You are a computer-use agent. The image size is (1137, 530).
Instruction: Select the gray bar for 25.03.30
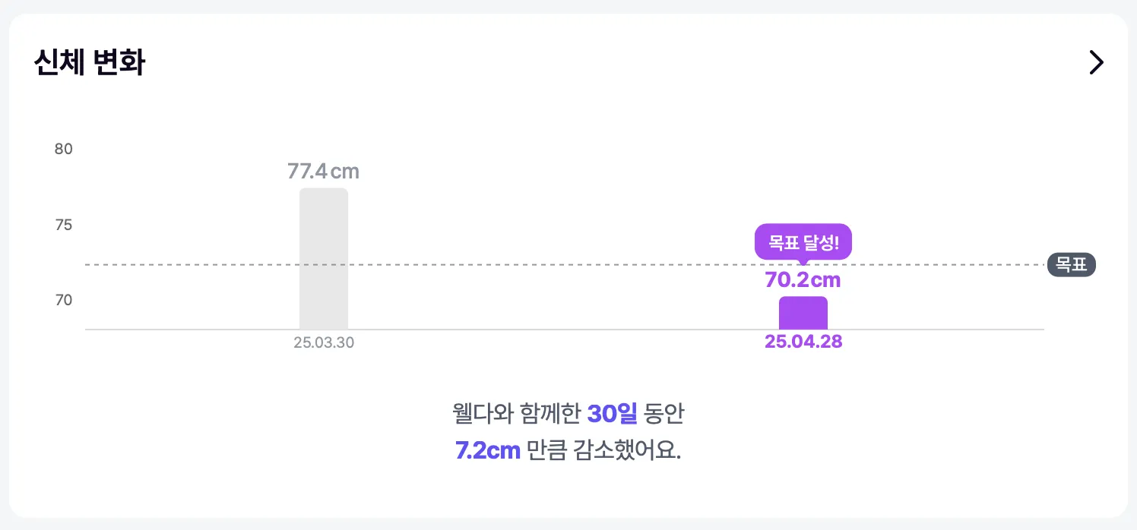point(324,258)
